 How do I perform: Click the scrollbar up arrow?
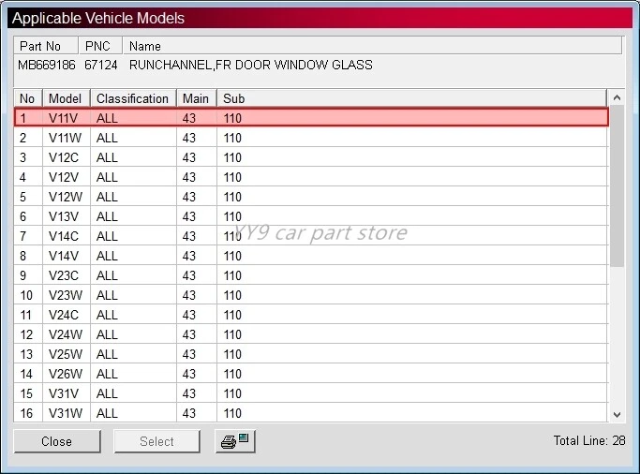(617, 98)
